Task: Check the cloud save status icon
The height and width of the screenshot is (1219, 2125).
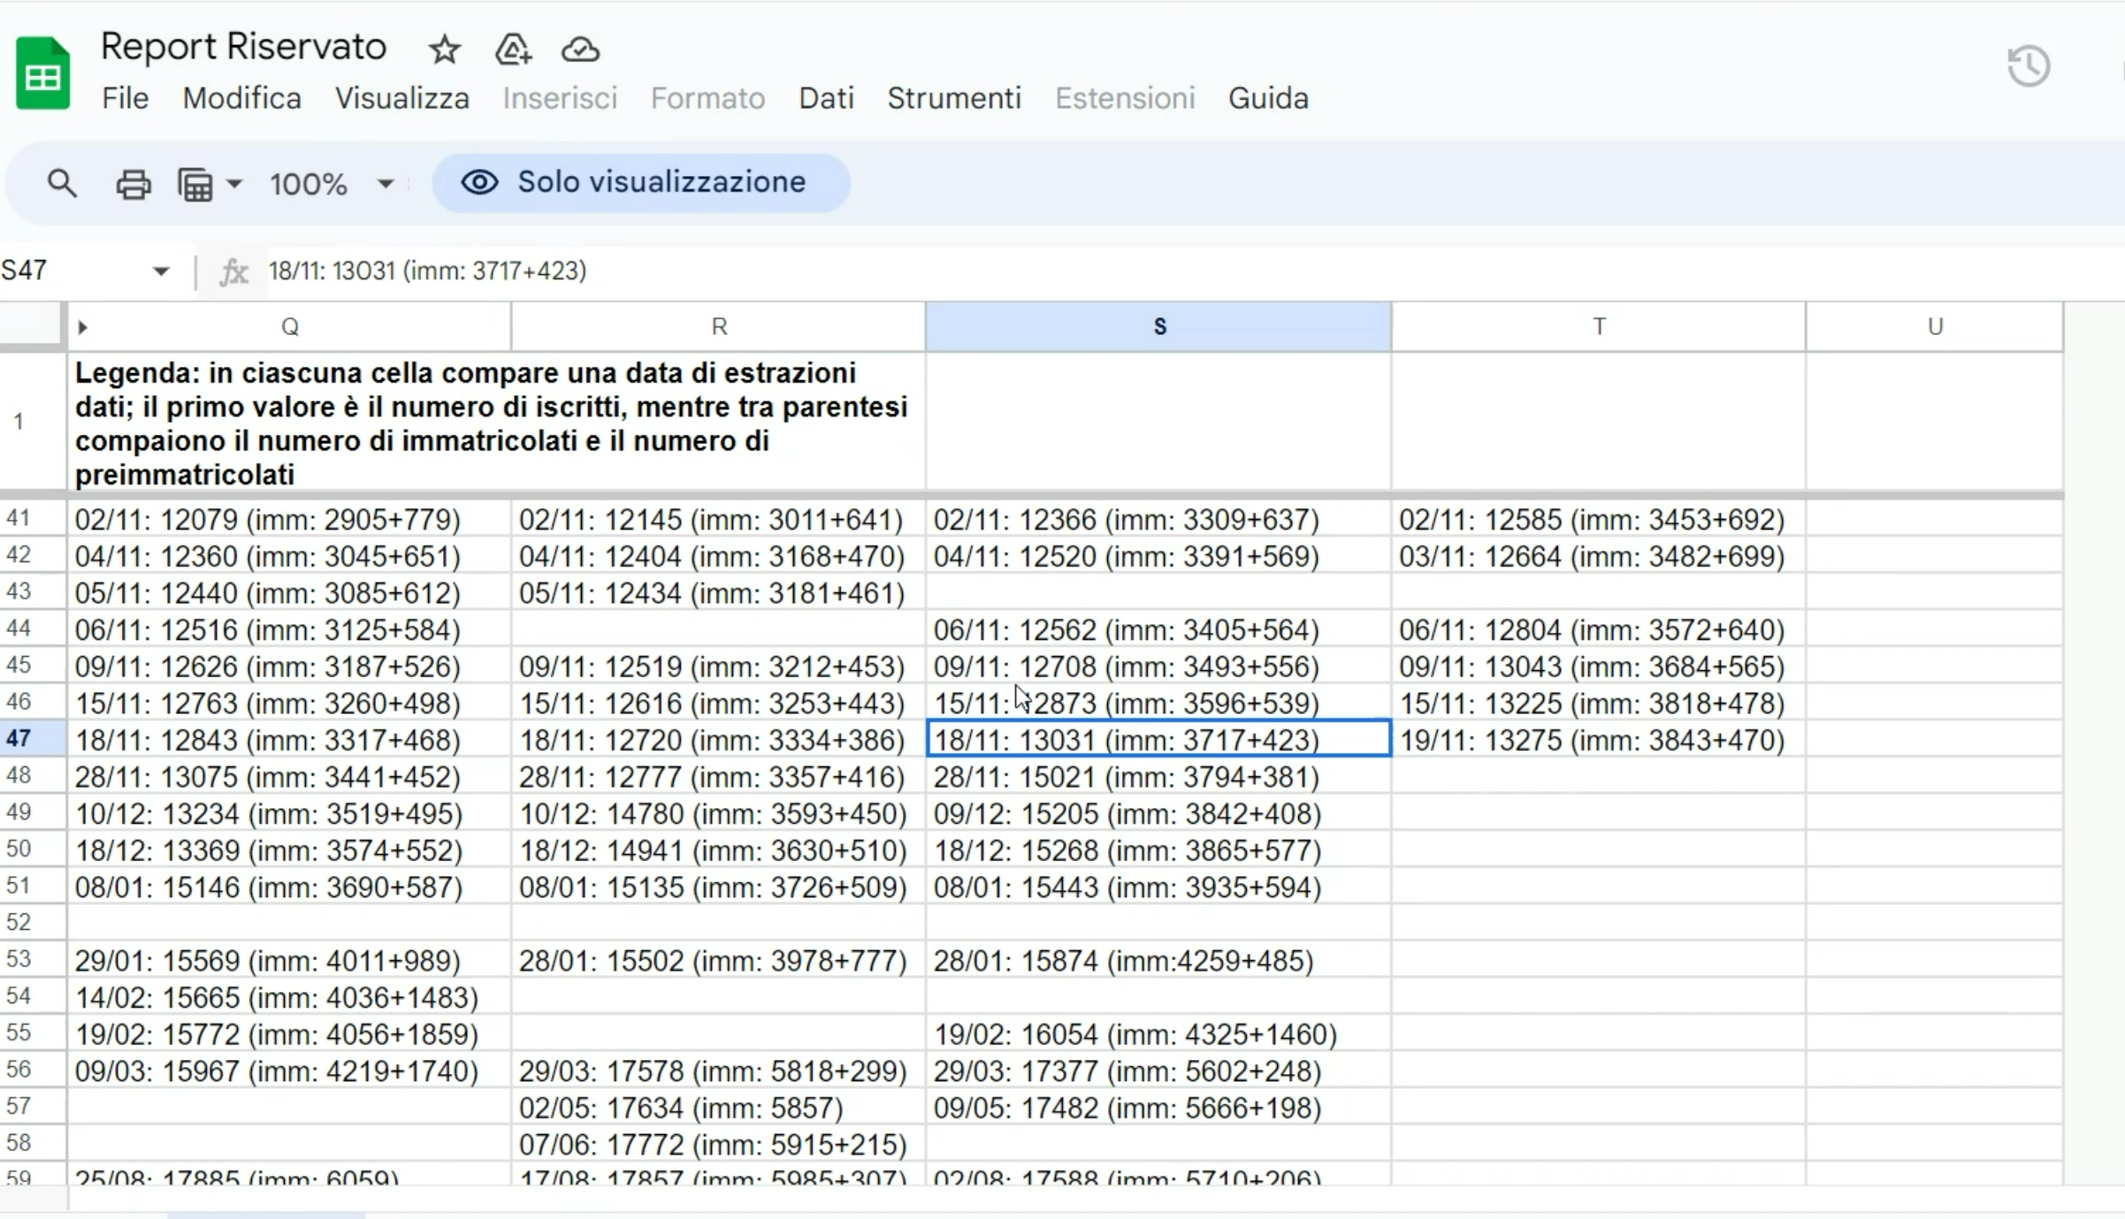Action: point(580,50)
